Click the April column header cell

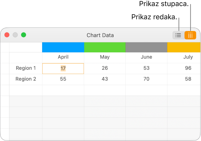coord(63,57)
